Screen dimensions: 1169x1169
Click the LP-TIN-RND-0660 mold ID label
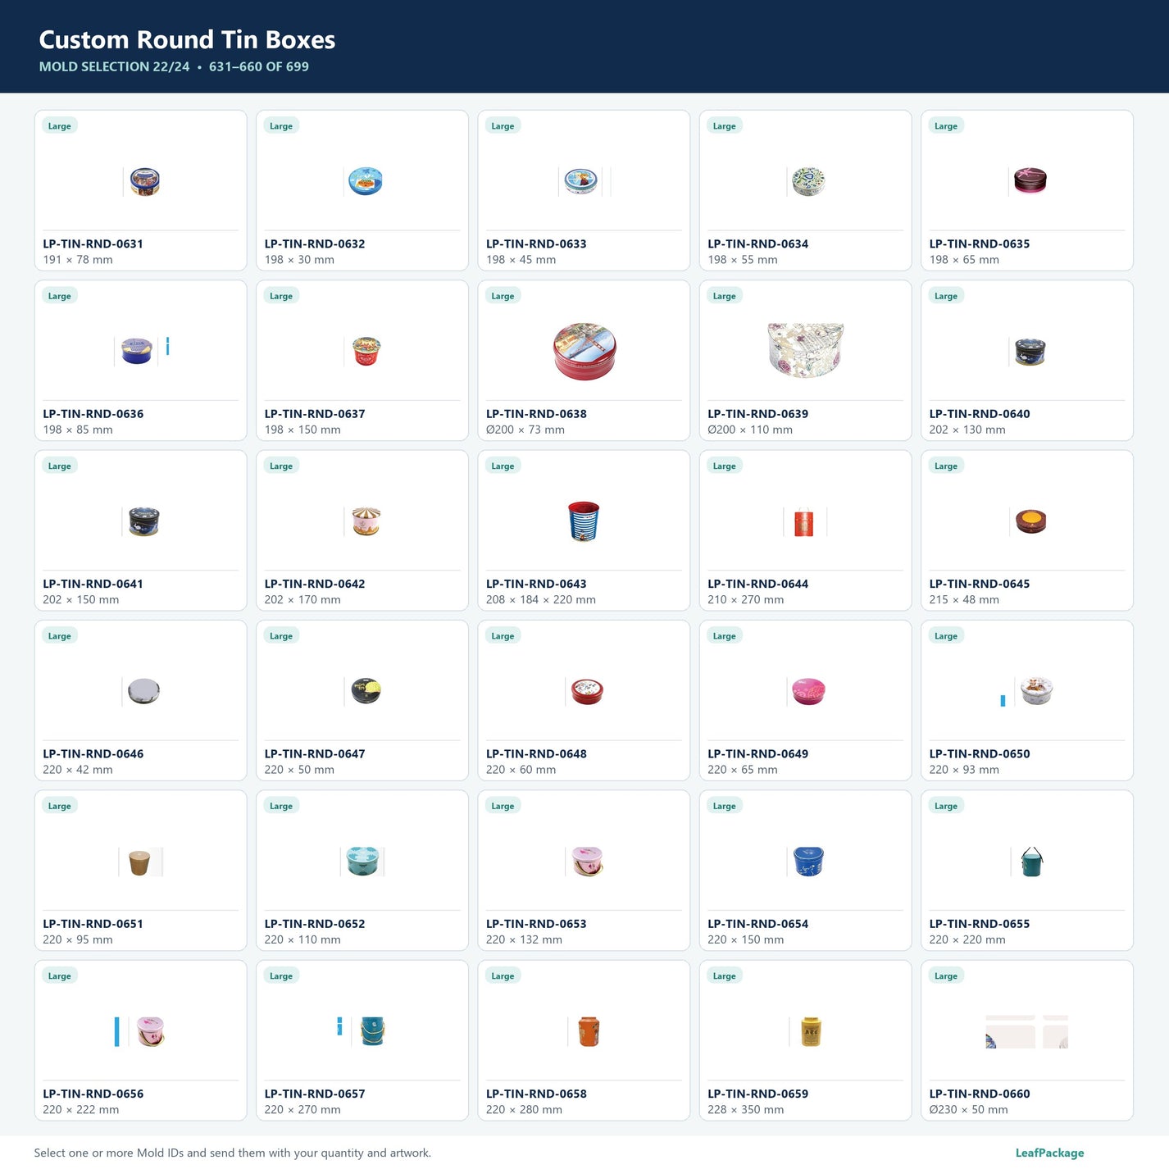click(980, 1094)
